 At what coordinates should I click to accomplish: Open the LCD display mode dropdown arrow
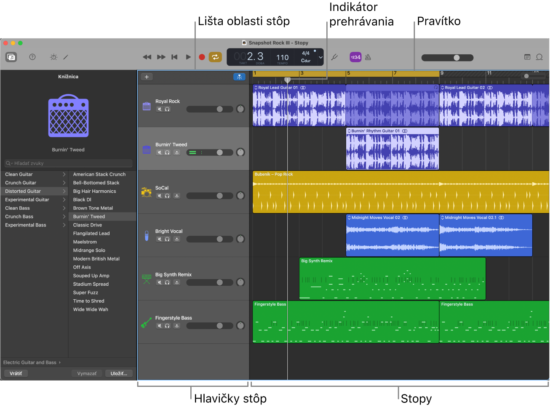[320, 57]
